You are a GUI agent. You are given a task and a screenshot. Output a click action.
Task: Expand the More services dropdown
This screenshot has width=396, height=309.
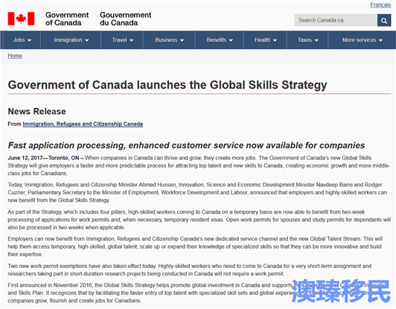point(363,40)
